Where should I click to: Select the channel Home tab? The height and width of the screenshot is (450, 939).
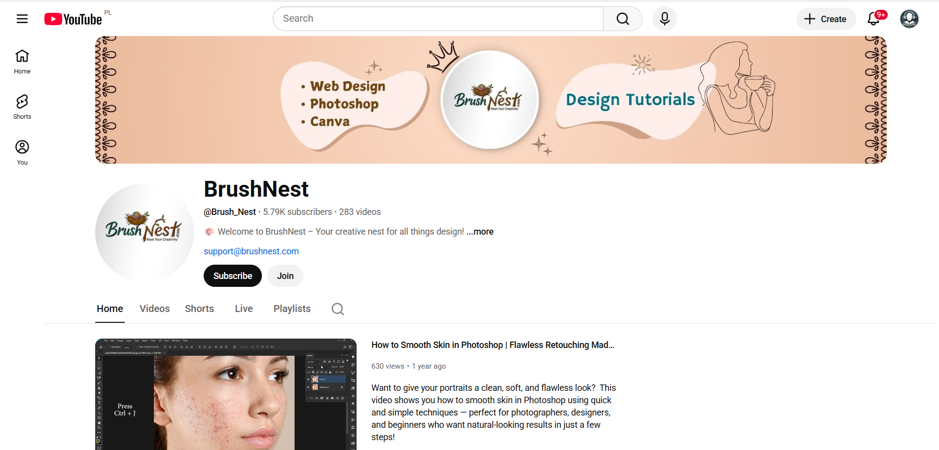point(110,309)
